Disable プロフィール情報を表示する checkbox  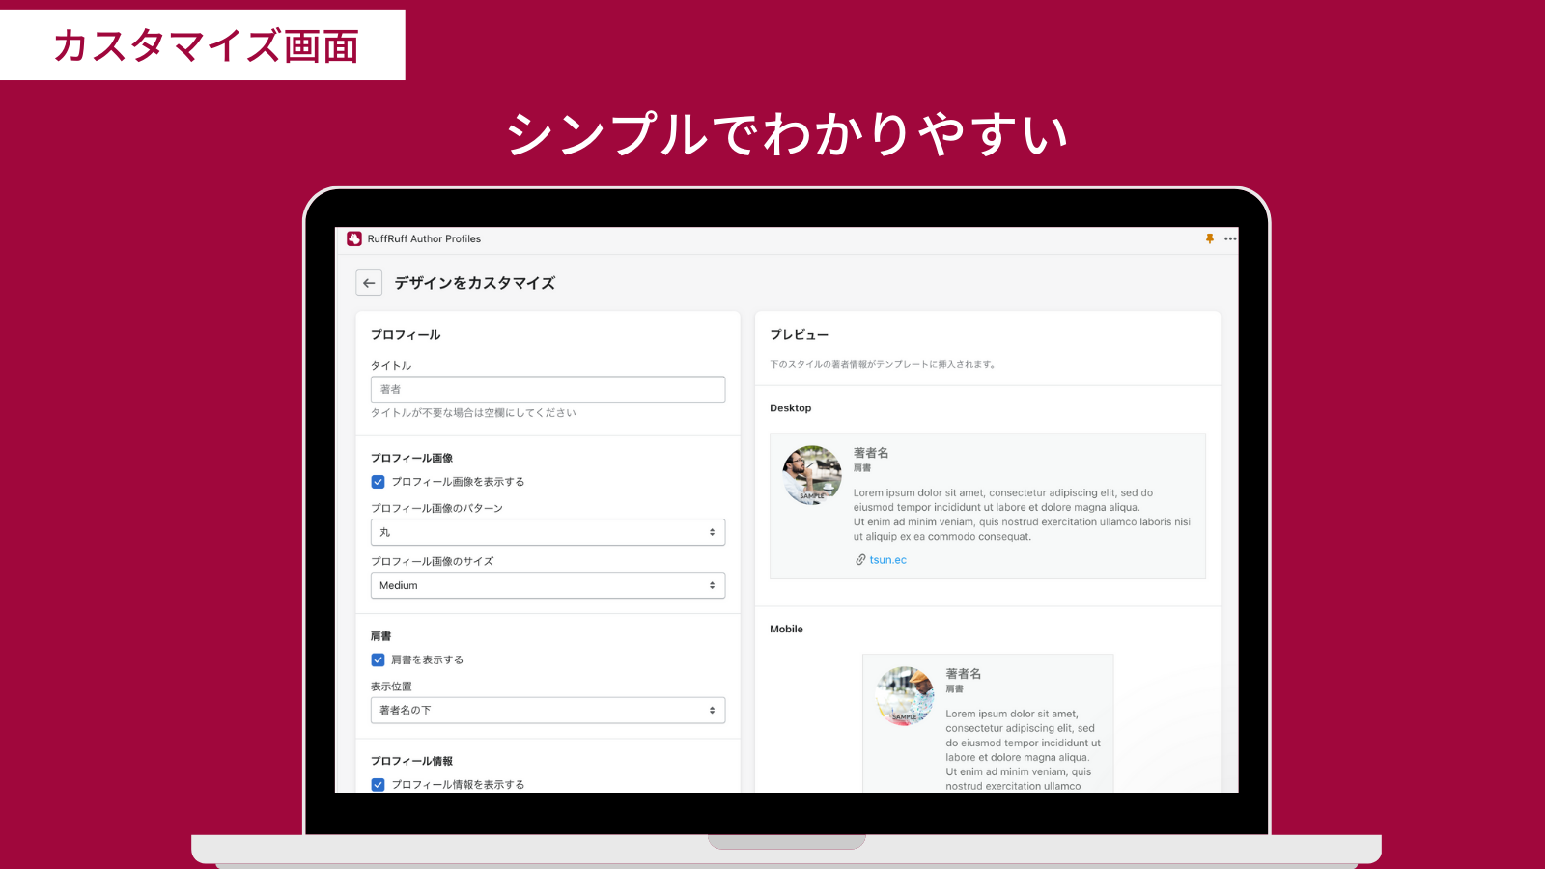point(379,785)
